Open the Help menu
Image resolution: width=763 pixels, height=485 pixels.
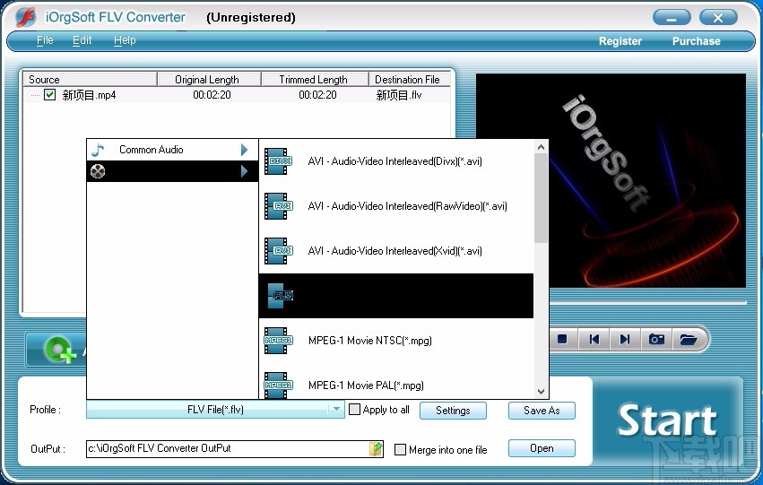pos(125,40)
